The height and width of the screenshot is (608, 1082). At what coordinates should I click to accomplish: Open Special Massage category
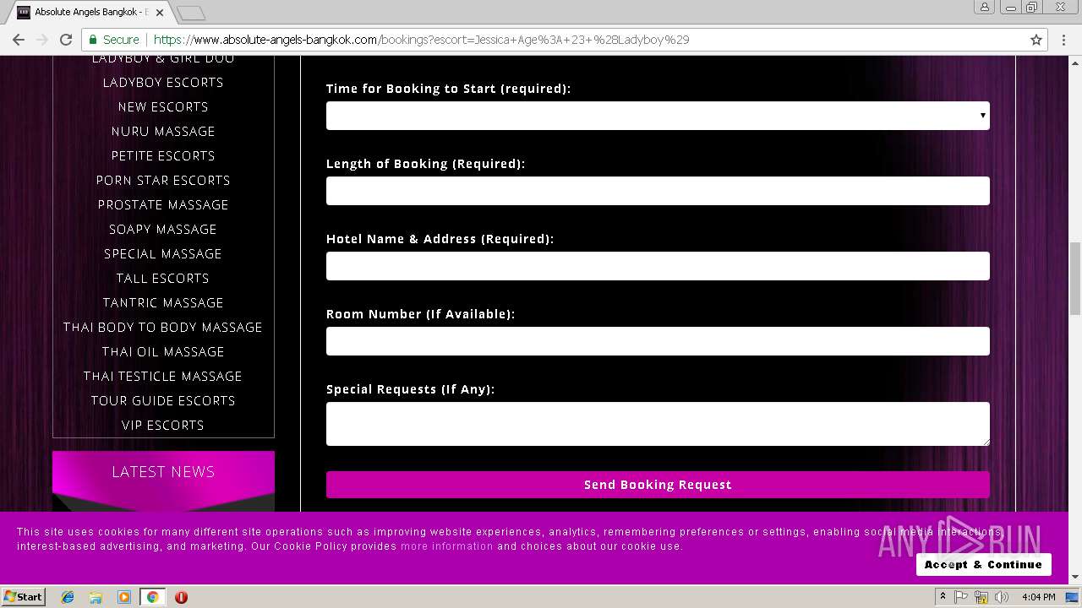pyautogui.click(x=163, y=254)
